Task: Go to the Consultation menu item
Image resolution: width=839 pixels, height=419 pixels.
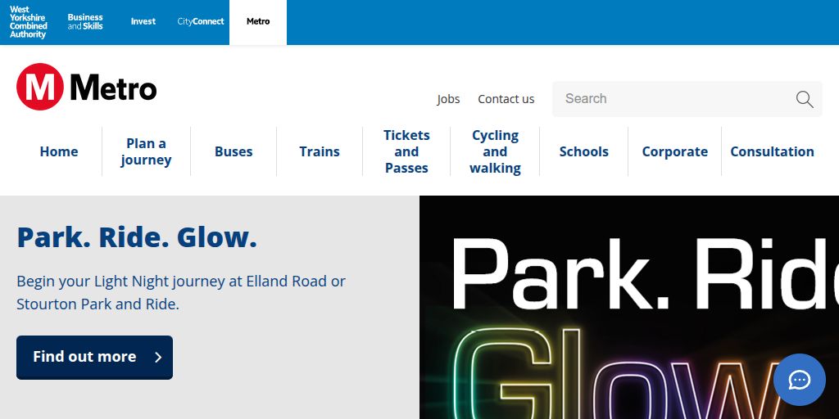Action: pos(772,151)
